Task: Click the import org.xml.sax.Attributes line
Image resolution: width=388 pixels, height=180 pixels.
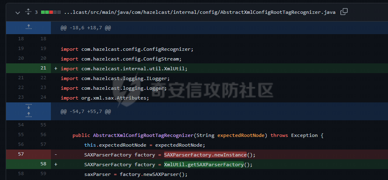Action: [x=105, y=98]
